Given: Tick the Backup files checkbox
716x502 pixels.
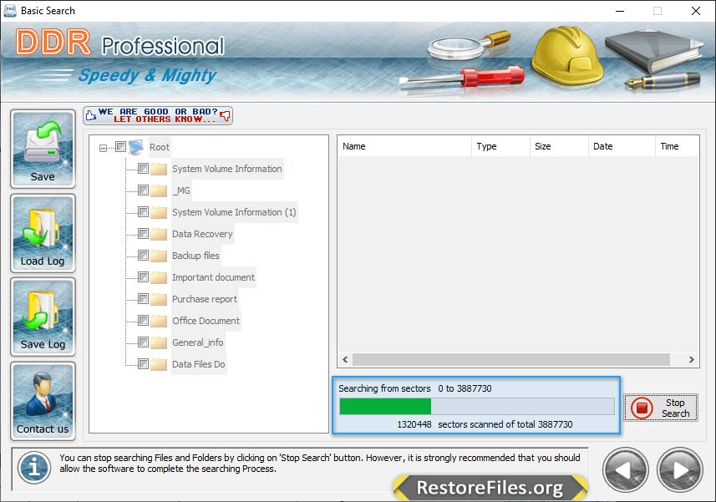Looking at the screenshot, I should 143,255.
